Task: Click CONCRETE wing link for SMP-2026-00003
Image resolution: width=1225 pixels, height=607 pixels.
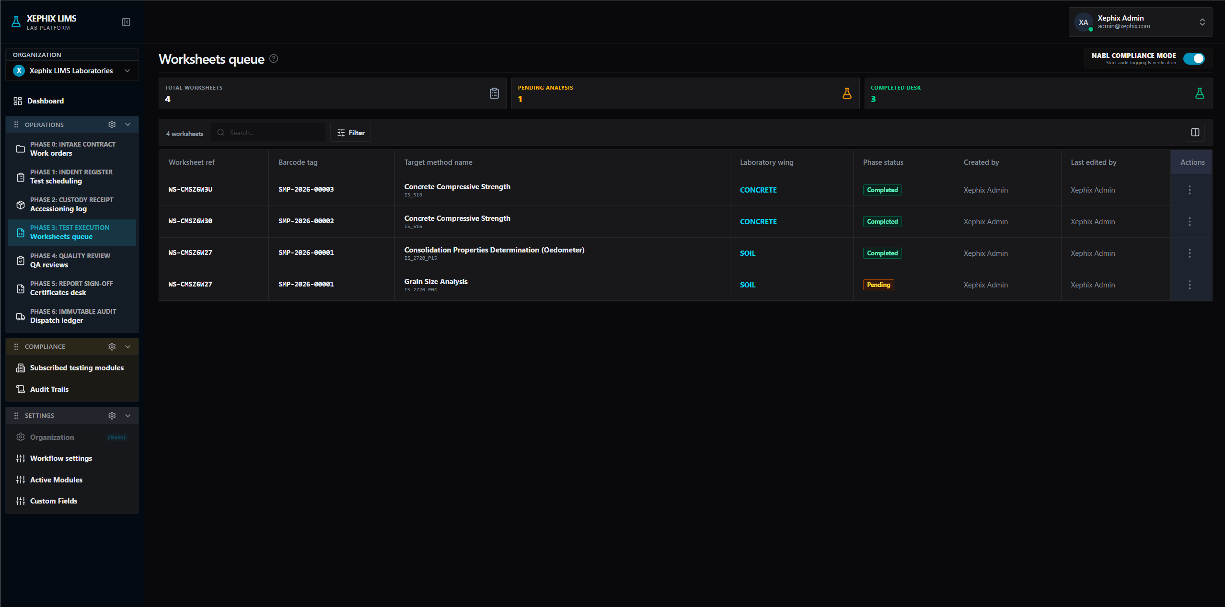Action: point(758,190)
